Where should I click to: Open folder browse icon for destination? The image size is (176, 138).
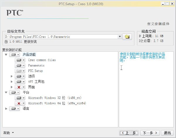click(x=127, y=37)
